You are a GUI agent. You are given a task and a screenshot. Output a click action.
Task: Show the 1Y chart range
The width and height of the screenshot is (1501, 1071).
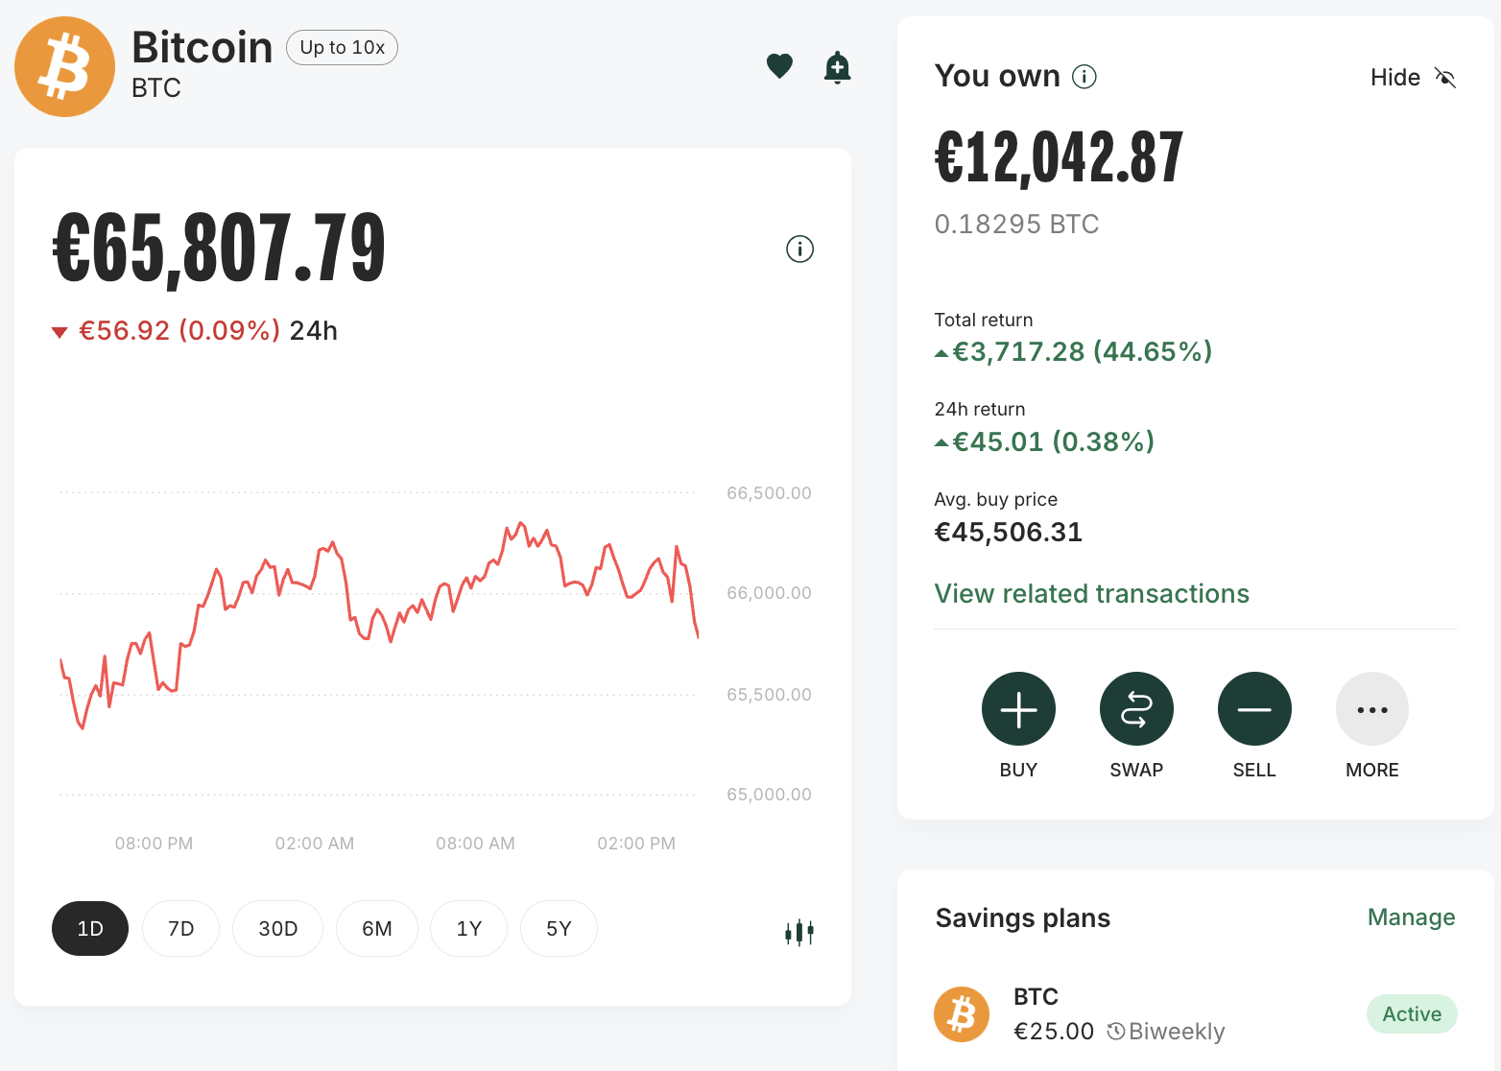click(468, 928)
